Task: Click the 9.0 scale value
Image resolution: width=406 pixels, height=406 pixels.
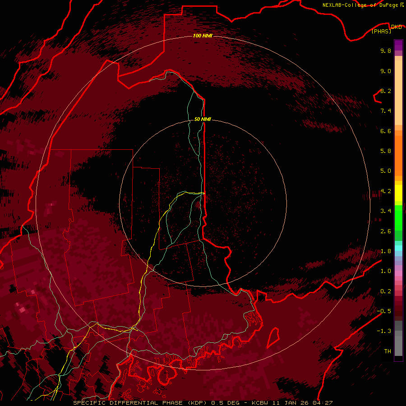Action: pyautogui.click(x=386, y=71)
